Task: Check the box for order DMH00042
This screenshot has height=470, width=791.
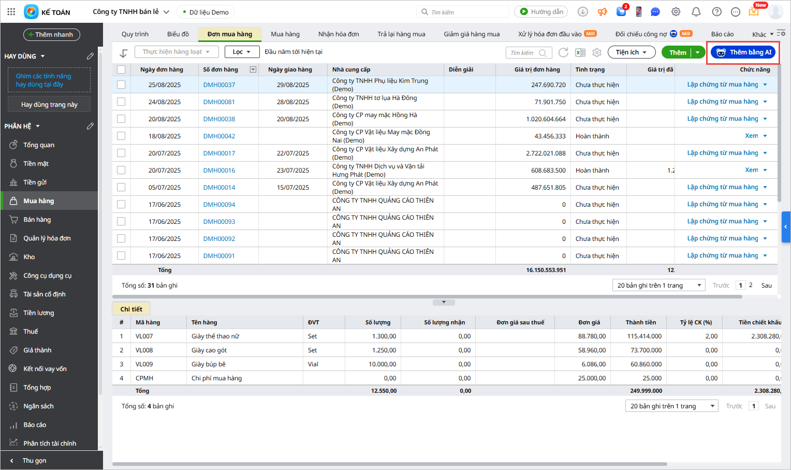Action: (121, 136)
